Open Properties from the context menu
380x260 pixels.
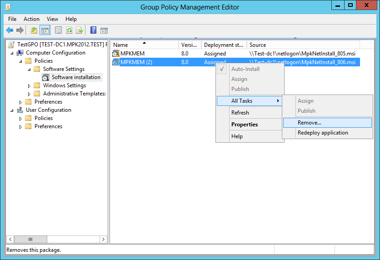[x=249, y=125]
